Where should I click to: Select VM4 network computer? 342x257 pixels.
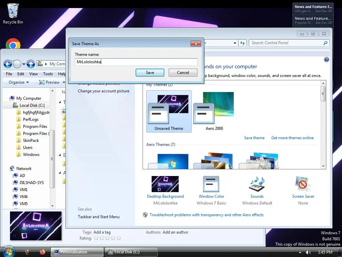tap(24, 196)
